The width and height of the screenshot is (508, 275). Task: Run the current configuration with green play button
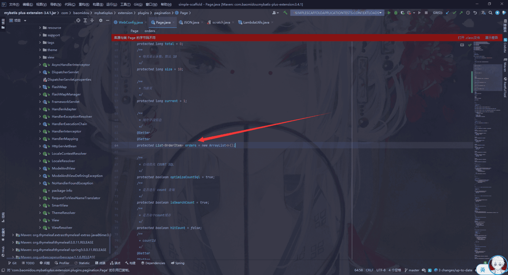pyautogui.click(x=389, y=13)
